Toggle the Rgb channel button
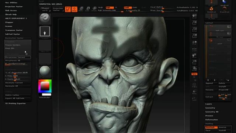This screenshot has width=236, height=133. tap(110, 7)
